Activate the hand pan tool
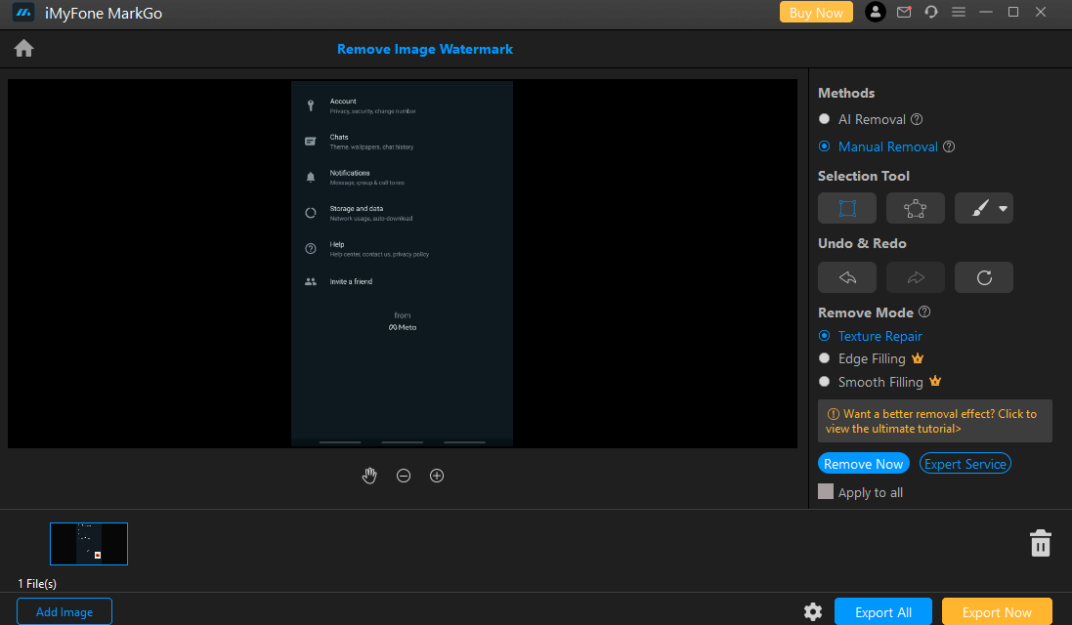This screenshot has width=1072, height=625. coord(369,476)
